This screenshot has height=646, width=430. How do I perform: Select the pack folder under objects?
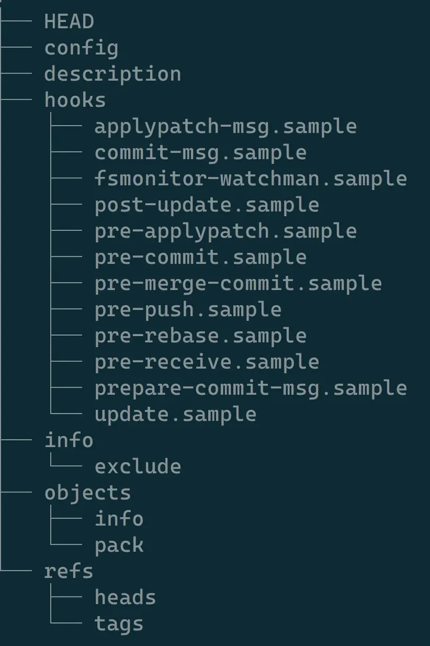(119, 545)
